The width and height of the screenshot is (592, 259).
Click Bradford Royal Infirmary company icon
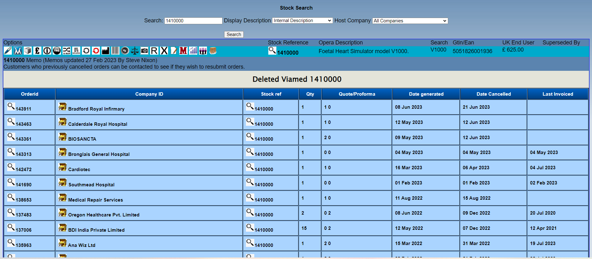tap(63, 107)
